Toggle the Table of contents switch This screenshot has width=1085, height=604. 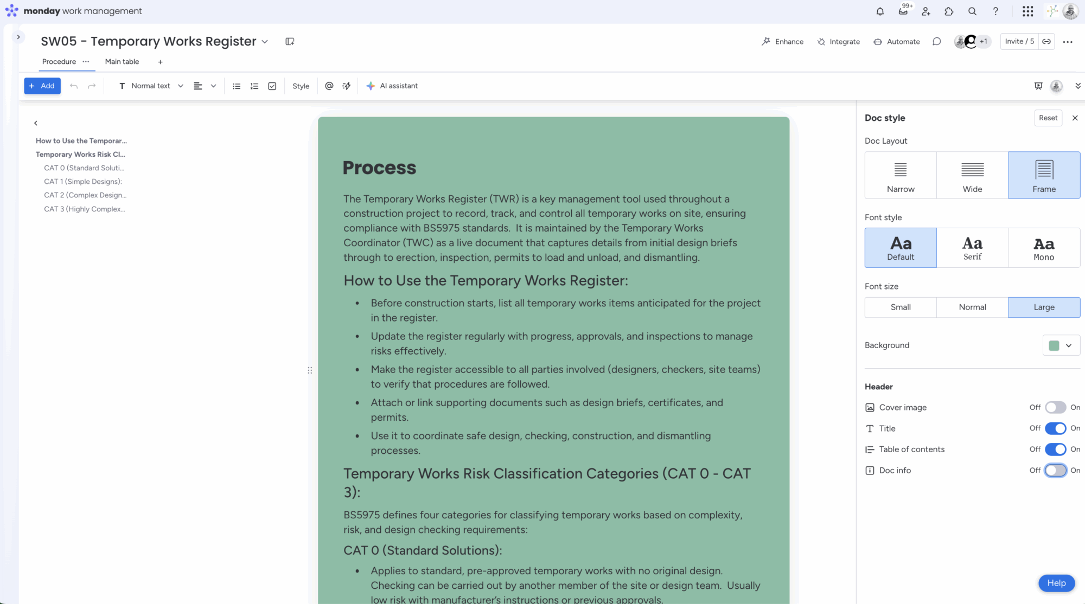[1055, 449]
